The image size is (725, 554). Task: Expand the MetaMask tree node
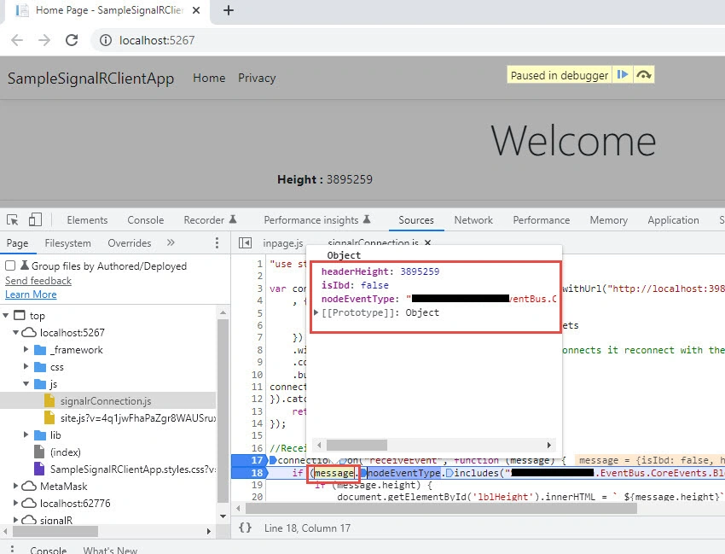pyautogui.click(x=15, y=486)
